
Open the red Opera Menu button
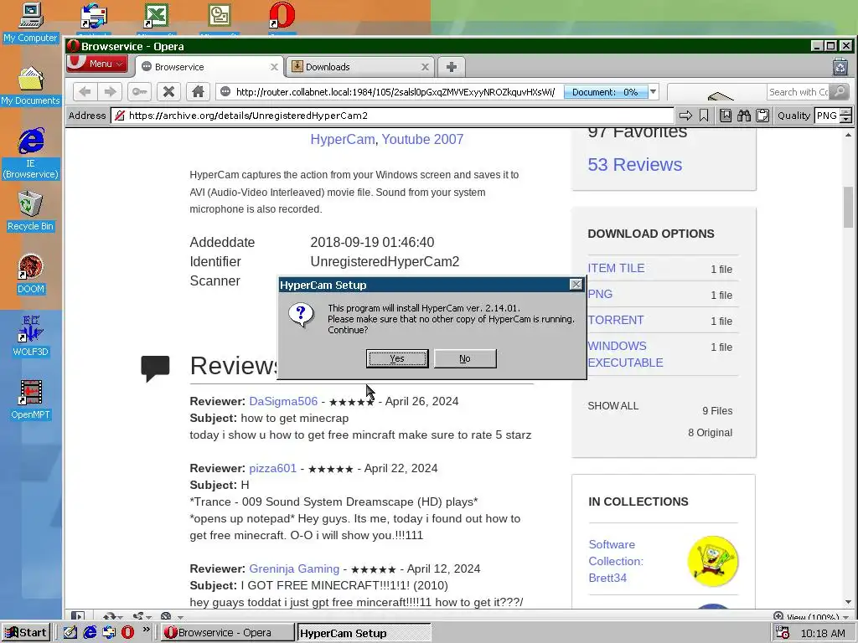(x=97, y=64)
